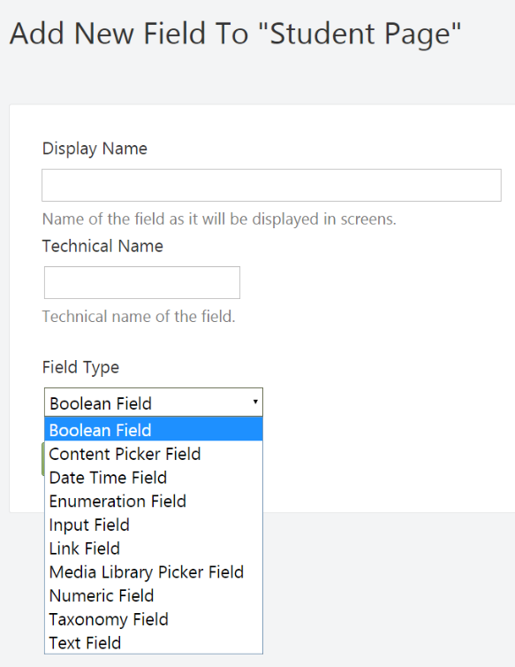Choose Numeric Field option
Viewport: 515px width, 667px height.
coord(154,595)
